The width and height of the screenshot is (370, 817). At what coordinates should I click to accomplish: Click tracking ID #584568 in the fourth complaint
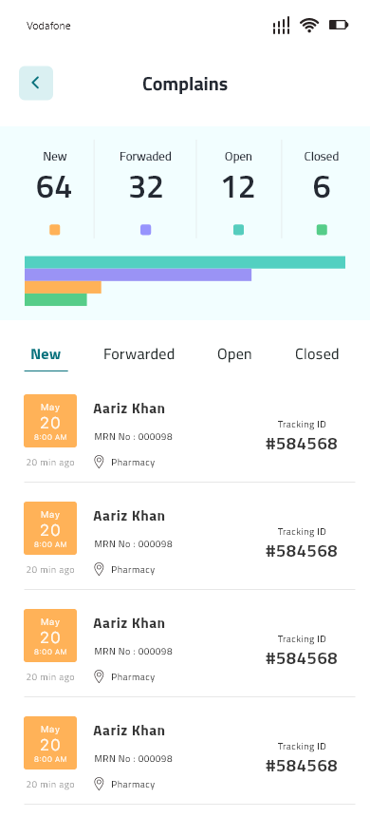[x=302, y=766]
